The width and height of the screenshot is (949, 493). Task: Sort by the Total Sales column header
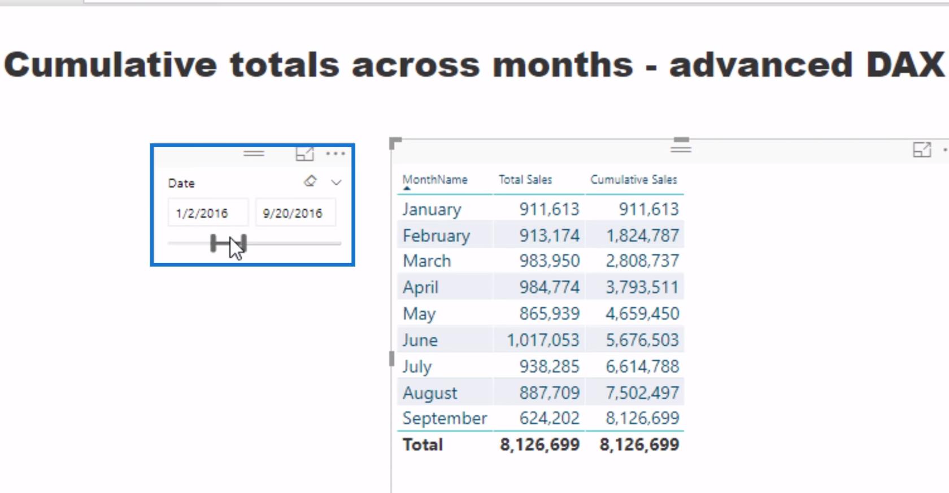525,179
